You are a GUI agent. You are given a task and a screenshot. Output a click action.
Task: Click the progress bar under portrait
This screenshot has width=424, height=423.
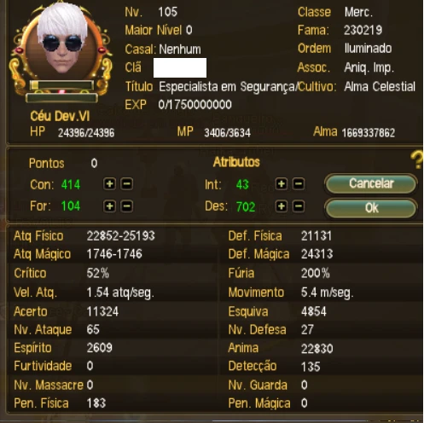click(61, 85)
